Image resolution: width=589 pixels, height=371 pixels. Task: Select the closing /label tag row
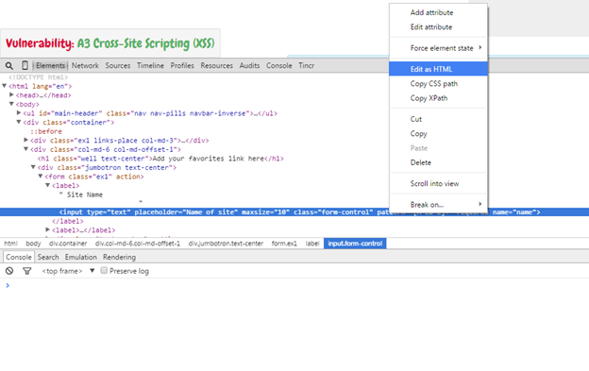68,221
